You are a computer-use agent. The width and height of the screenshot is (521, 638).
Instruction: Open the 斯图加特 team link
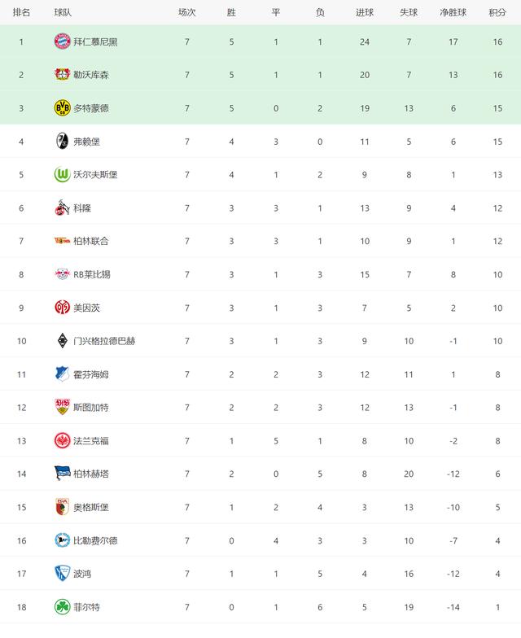coord(91,407)
